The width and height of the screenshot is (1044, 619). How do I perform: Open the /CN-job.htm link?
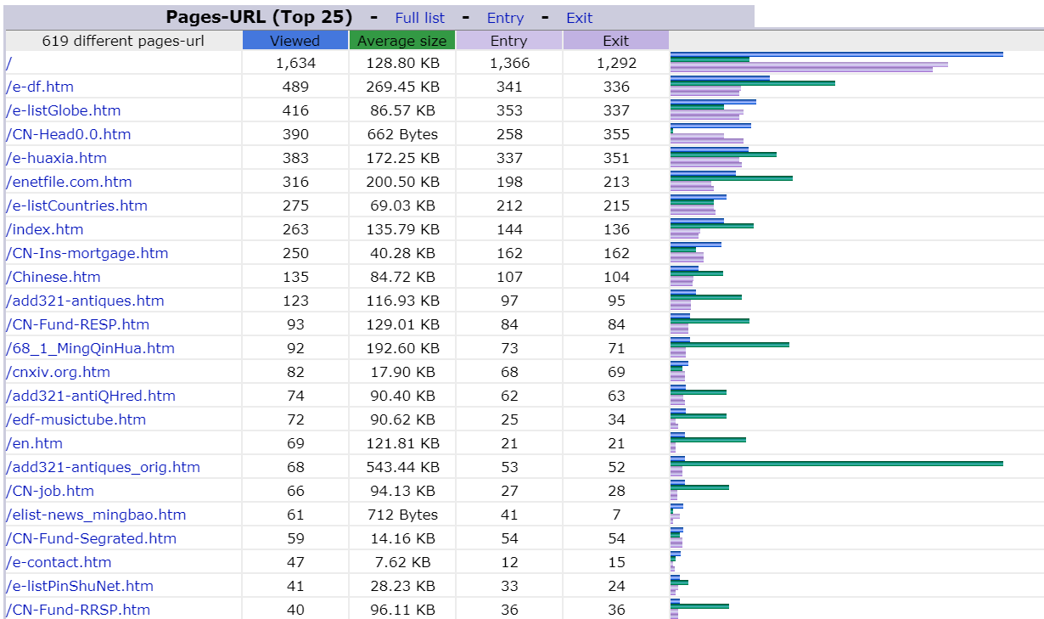pyautogui.click(x=50, y=491)
